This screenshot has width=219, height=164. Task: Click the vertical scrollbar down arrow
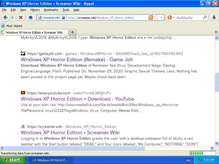(x=217, y=143)
